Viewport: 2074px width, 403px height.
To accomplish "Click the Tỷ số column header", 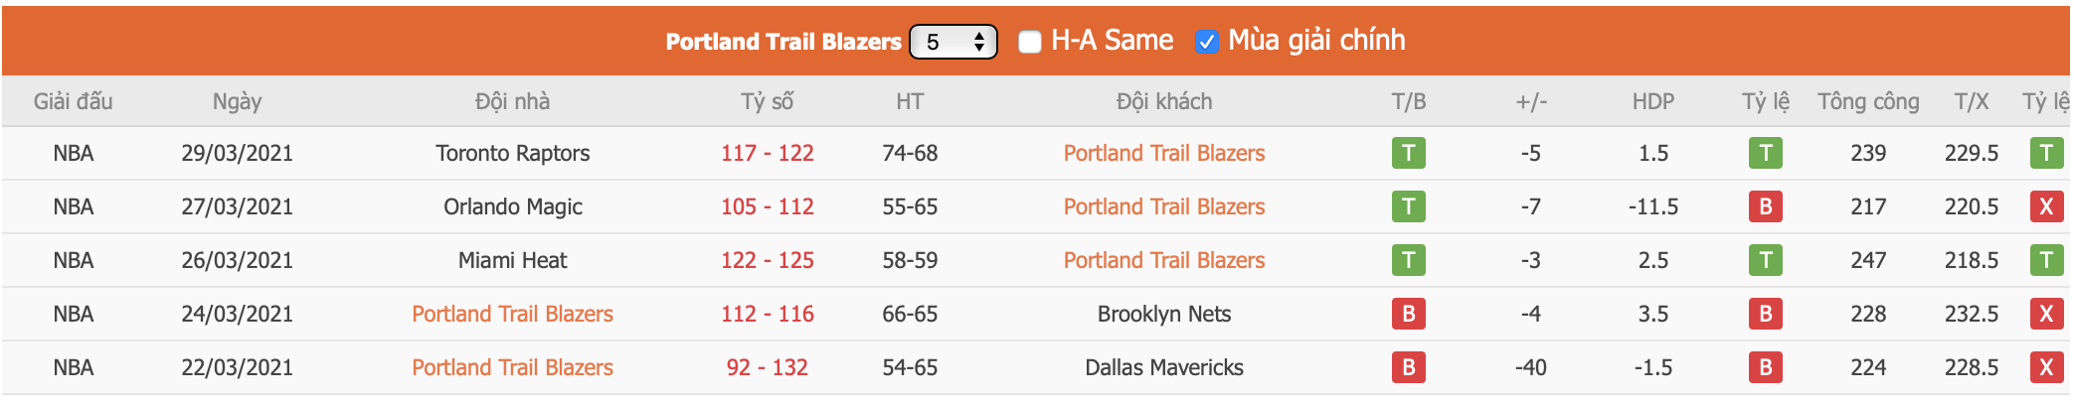I will [x=767, y=101].
